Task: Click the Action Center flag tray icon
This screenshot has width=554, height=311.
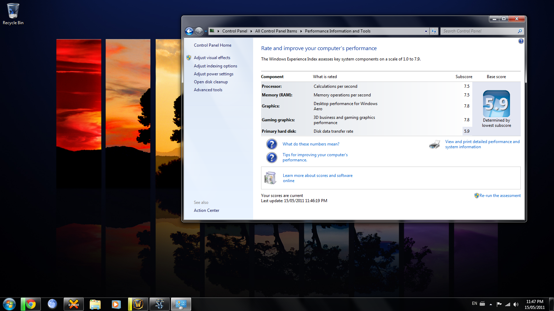Action: (x=499, y=304)
